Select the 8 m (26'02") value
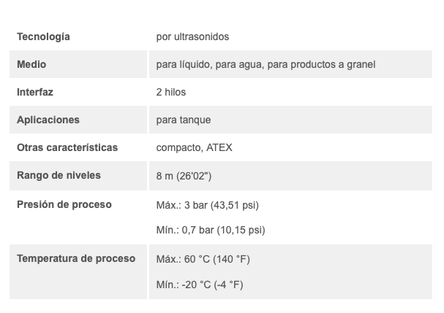The image size is (444, 313). point(184,176)
